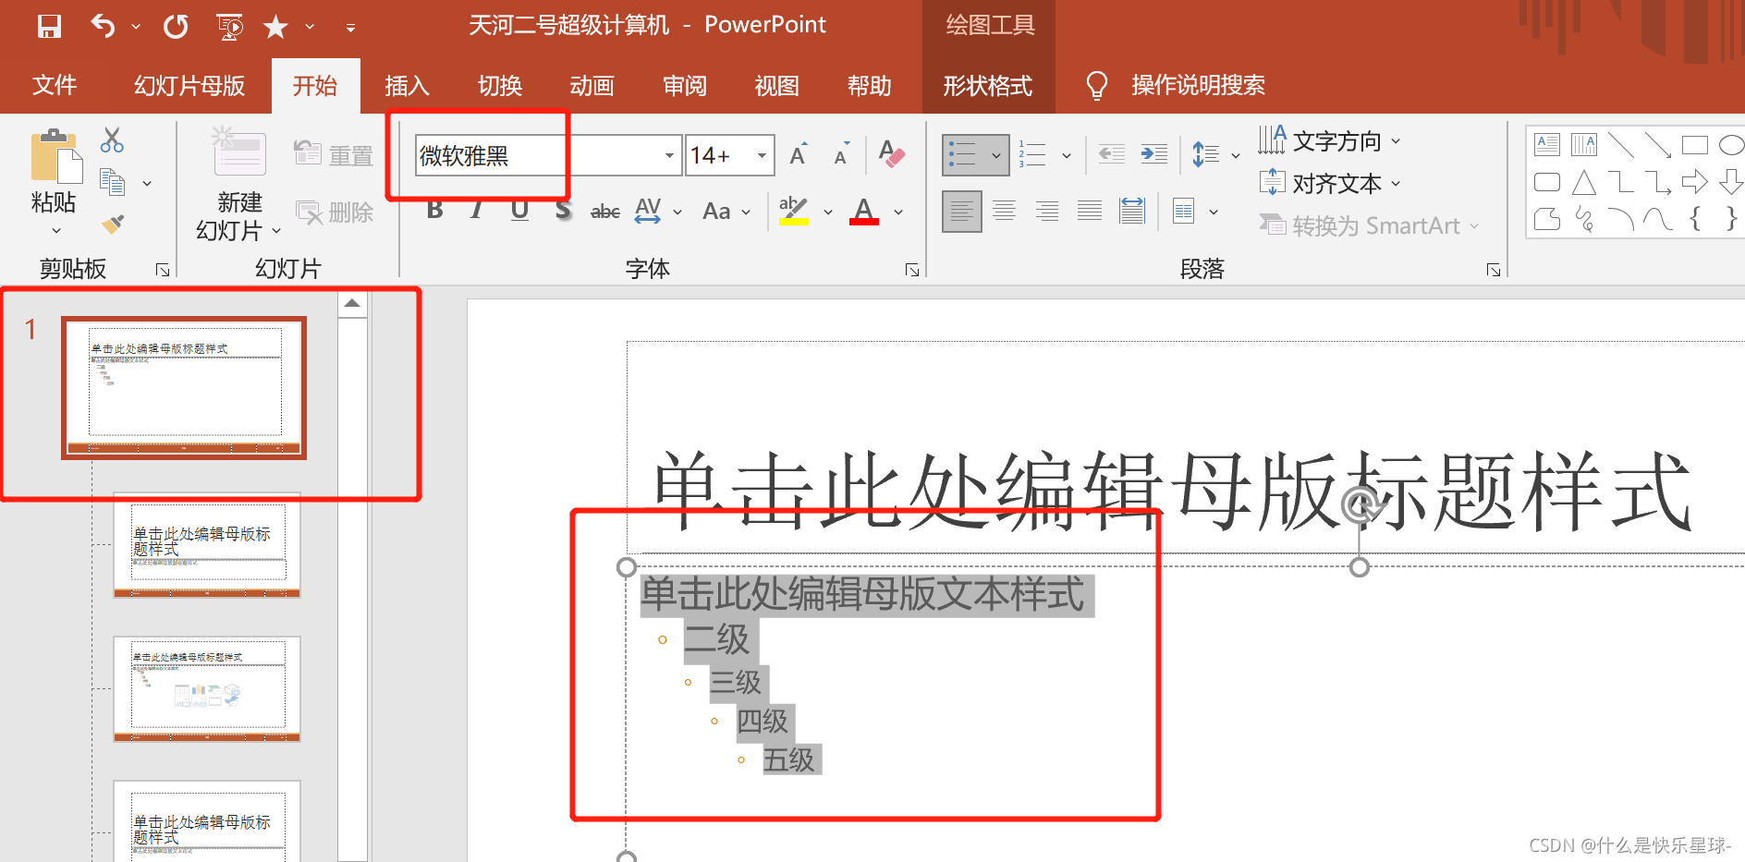Image resolution: width=1745 pixels, height=862 pixels.
Task: Toggle underline formatting
Action: pyautogui.click(x=520, y=211)
